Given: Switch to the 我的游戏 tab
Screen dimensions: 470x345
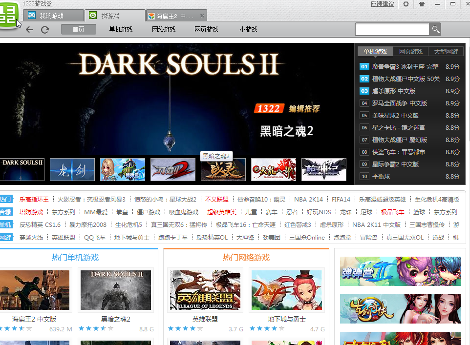Looking at the screenshot, I should click(x=54, y=16).
